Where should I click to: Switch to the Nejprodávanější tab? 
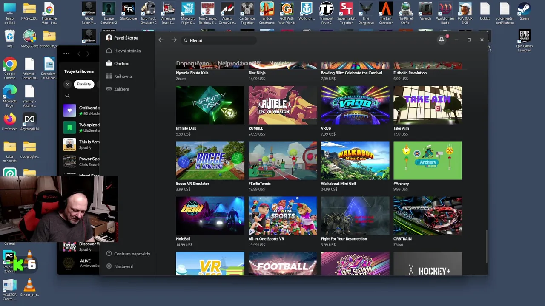coord(239,63)
